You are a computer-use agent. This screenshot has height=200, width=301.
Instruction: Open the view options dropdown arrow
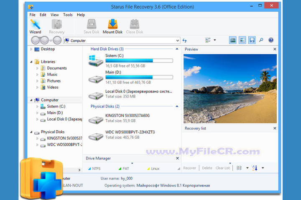pyautogui.click(x=215, y=40)
